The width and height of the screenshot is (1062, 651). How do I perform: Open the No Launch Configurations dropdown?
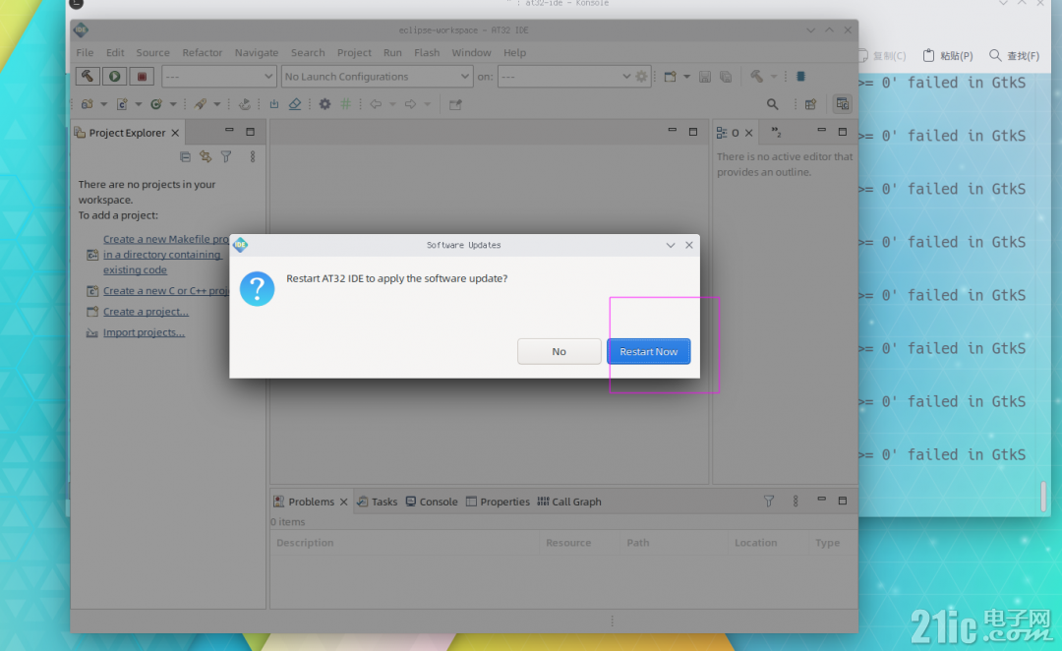[377, 77]
